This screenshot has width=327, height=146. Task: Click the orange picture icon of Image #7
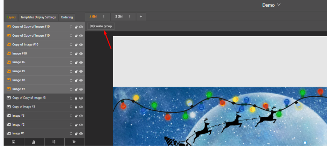click(8, 89)
